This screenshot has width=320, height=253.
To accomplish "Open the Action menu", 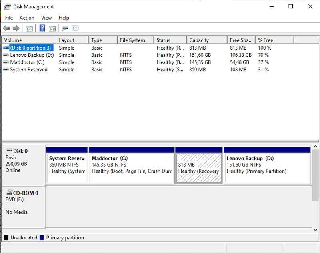I will click(27, 18).
